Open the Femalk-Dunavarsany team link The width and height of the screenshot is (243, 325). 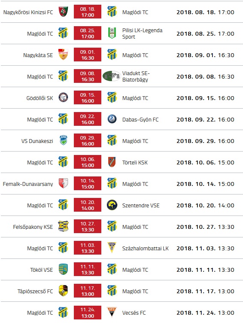(x=28, y=184)
